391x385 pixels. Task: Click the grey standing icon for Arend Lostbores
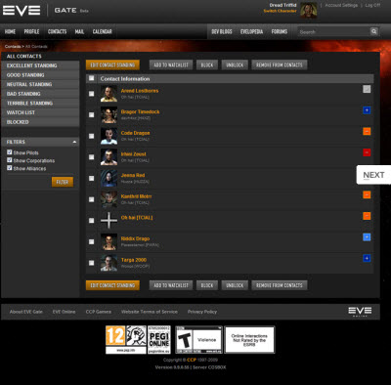pyautogui.click(x=367, y=89)
